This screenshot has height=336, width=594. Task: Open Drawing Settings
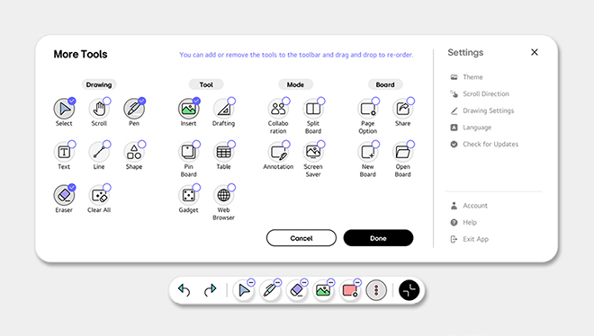481,111
